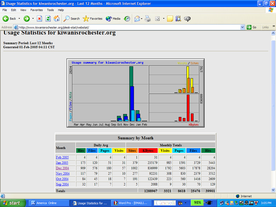Click the scrollbar up arrow
The height and width of the screenshot is (207, 276).
point(273,33)
